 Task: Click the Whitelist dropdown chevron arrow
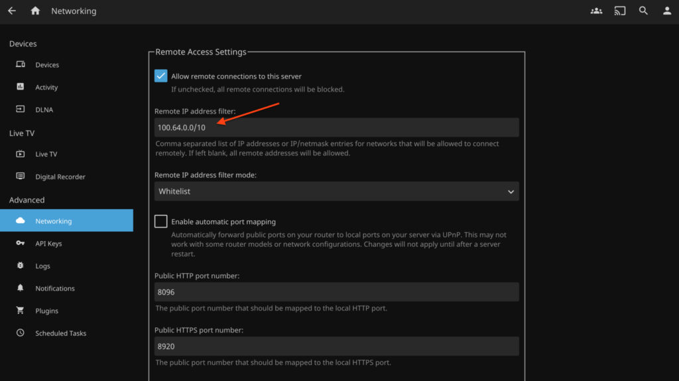pyautogui.click(x=511, y=192)
